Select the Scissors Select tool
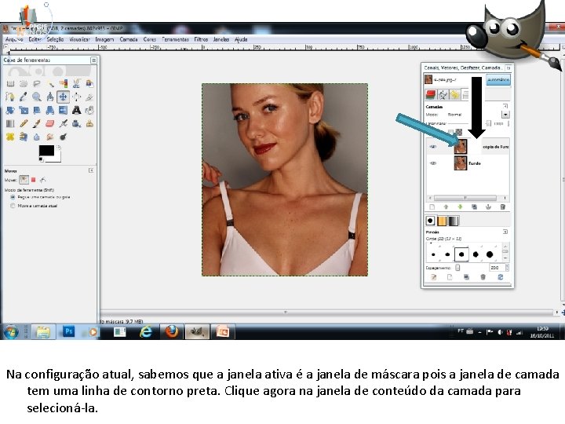565x424 pixels. pos(76,84)
